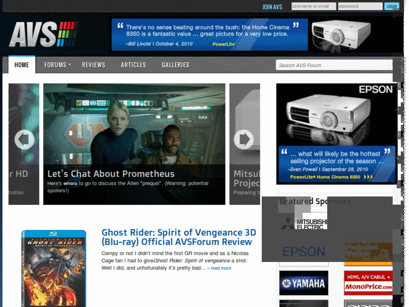Click the banner projector image
The height and width of the screenshot is (307, 409).
click(x=341, y=35)
